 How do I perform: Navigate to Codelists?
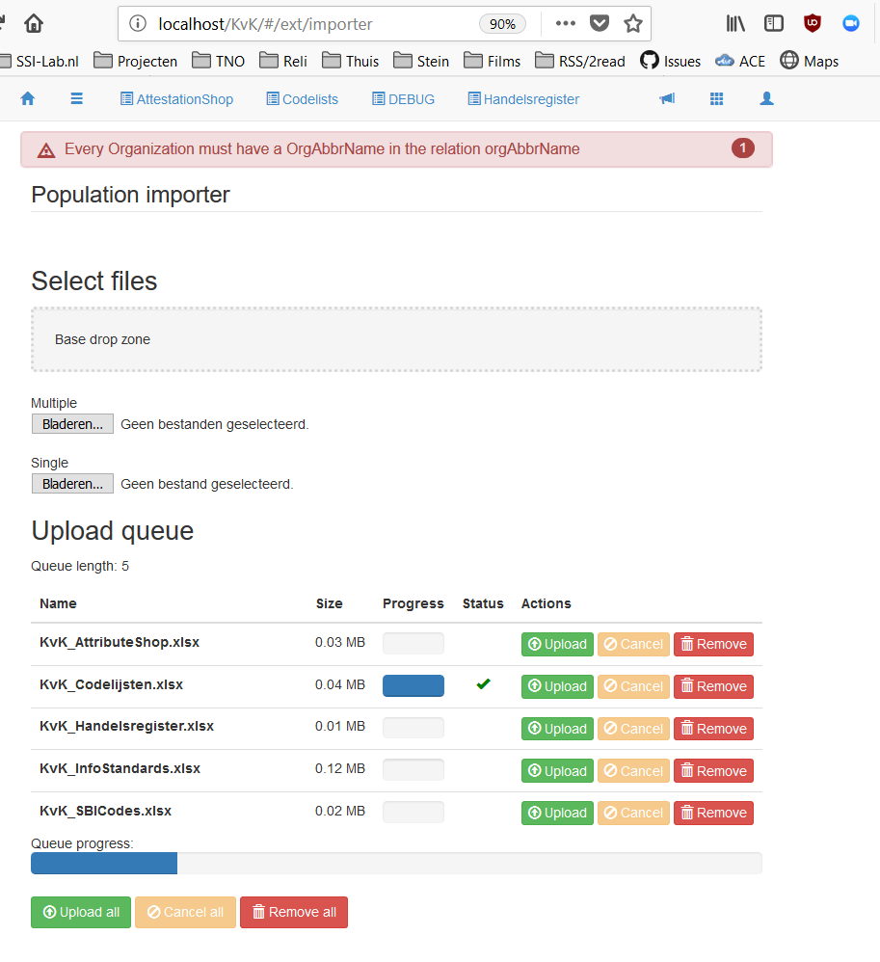click(303, 99)
